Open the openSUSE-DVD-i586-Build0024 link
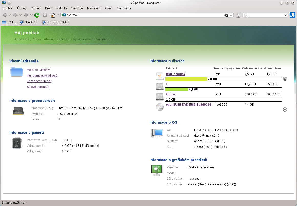The width and height of the screenshot is (297, 206). [188, 105]
